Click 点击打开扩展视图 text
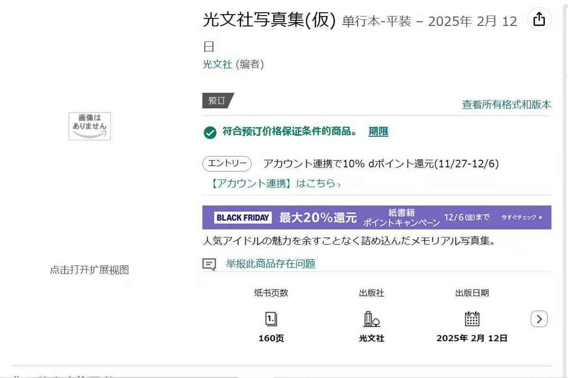Viewport: 568px width, 378px height. [90, 270]
